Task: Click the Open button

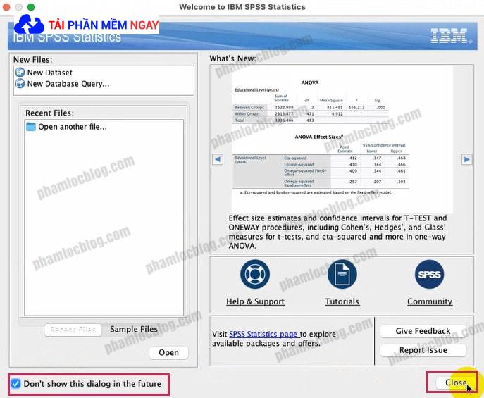Action: pyautogui.click(x=168, y=353)
